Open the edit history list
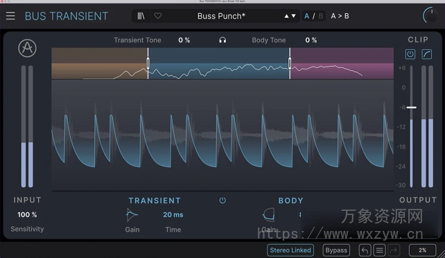This screenshot has width=445, height=258. [x=379, y=250]
